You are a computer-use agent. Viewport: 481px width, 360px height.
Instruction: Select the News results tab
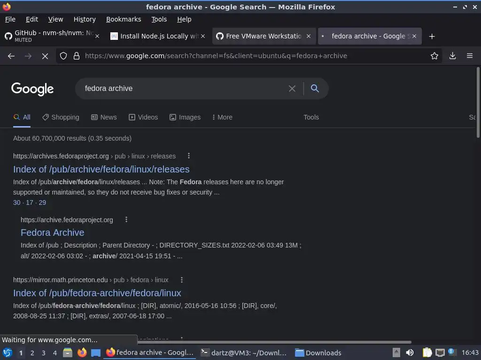point(104,117)
